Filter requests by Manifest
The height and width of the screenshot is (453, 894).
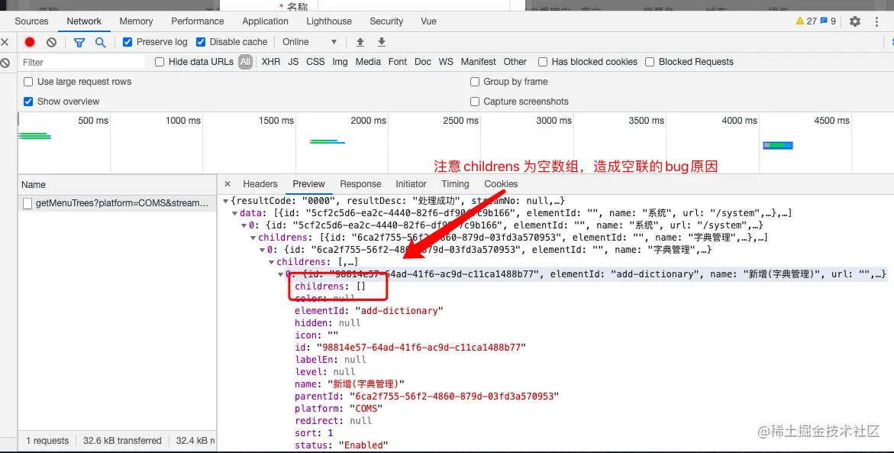click(x=479, y=62)
